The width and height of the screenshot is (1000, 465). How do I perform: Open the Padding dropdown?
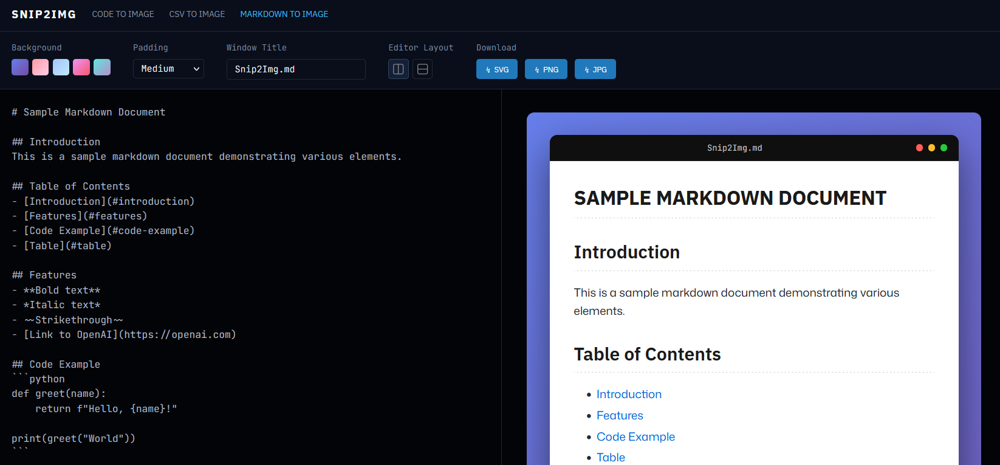click(168, 69)
